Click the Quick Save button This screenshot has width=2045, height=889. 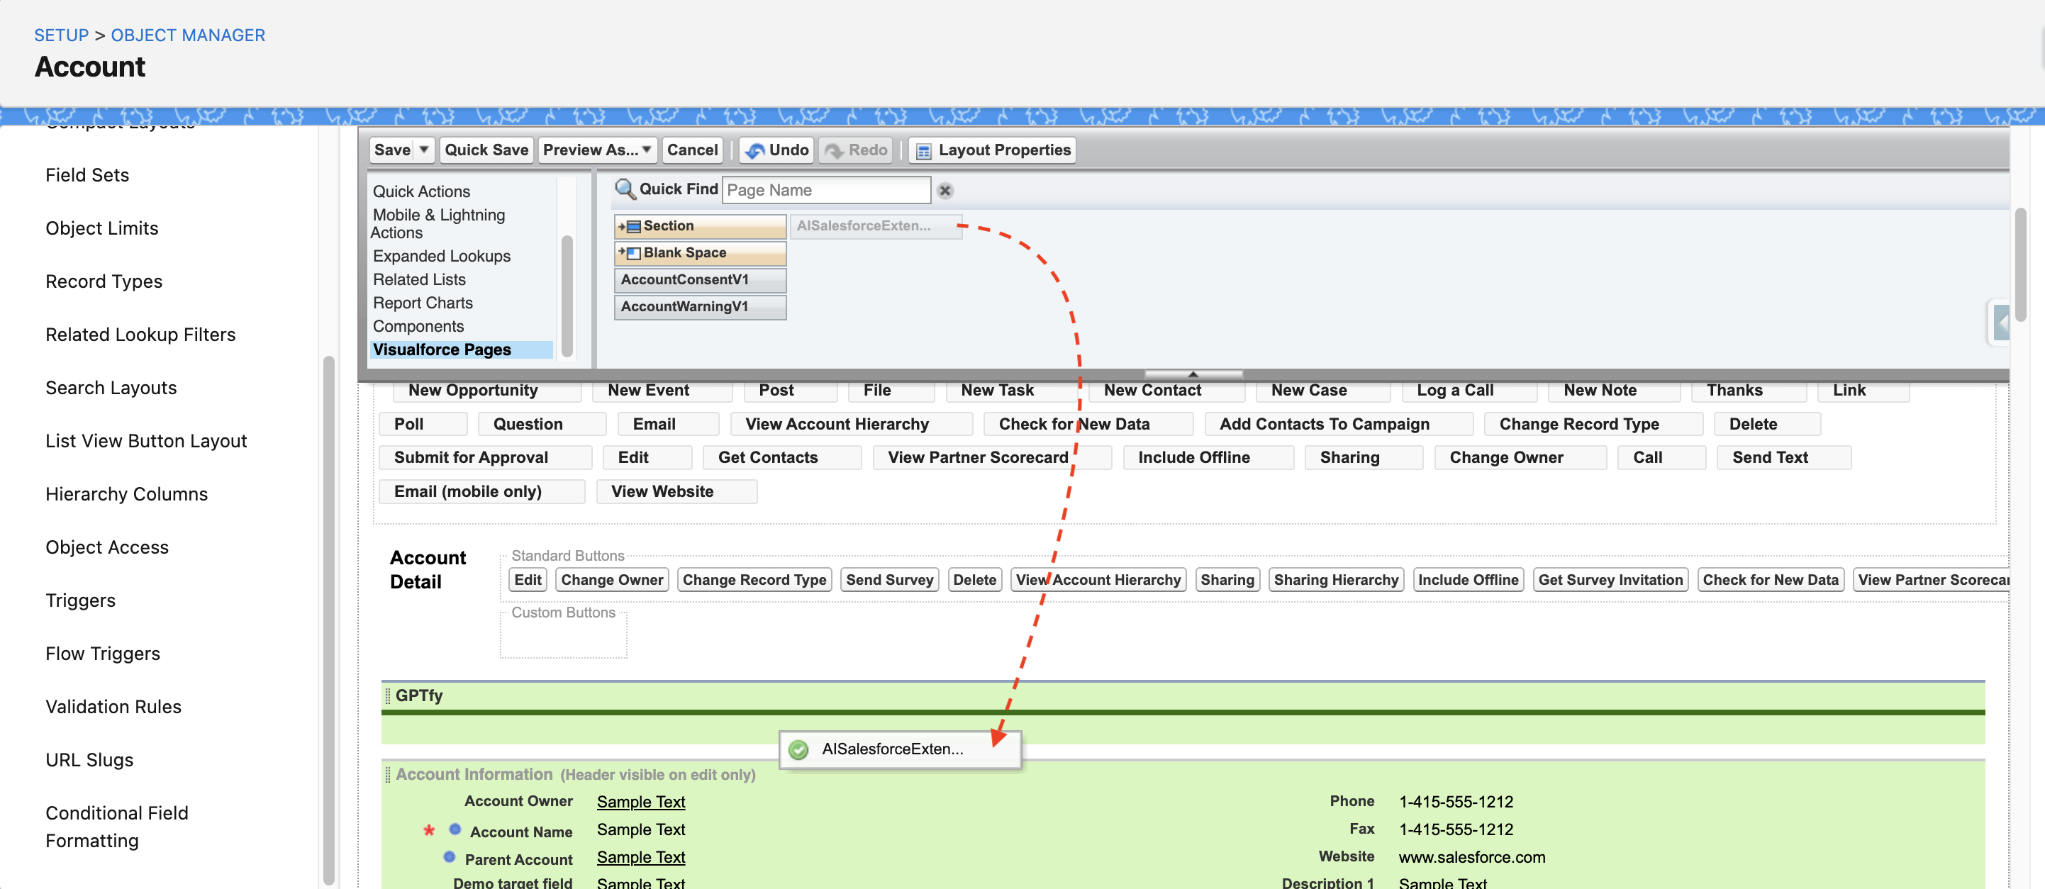486,150
